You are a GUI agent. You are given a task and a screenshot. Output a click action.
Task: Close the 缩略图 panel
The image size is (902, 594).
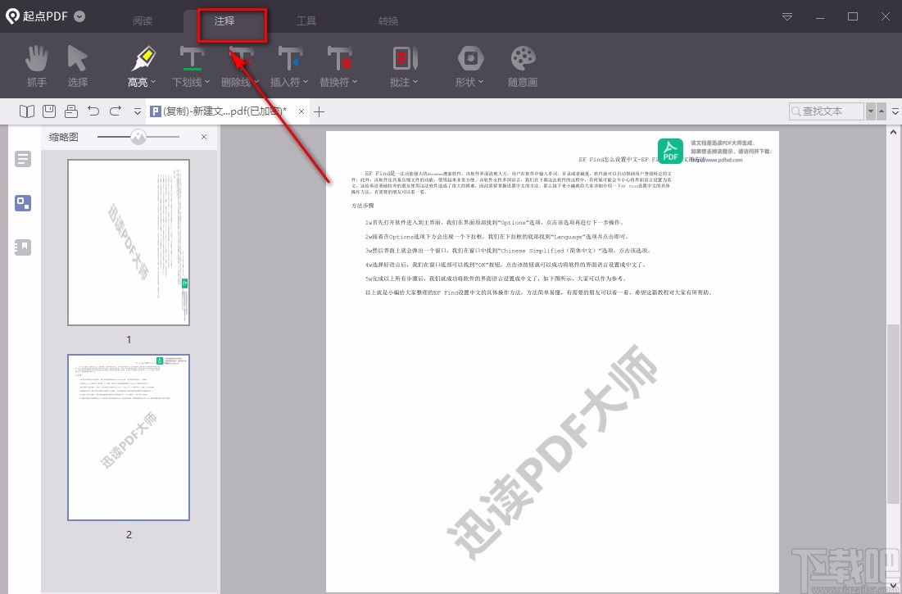[204, 137]
